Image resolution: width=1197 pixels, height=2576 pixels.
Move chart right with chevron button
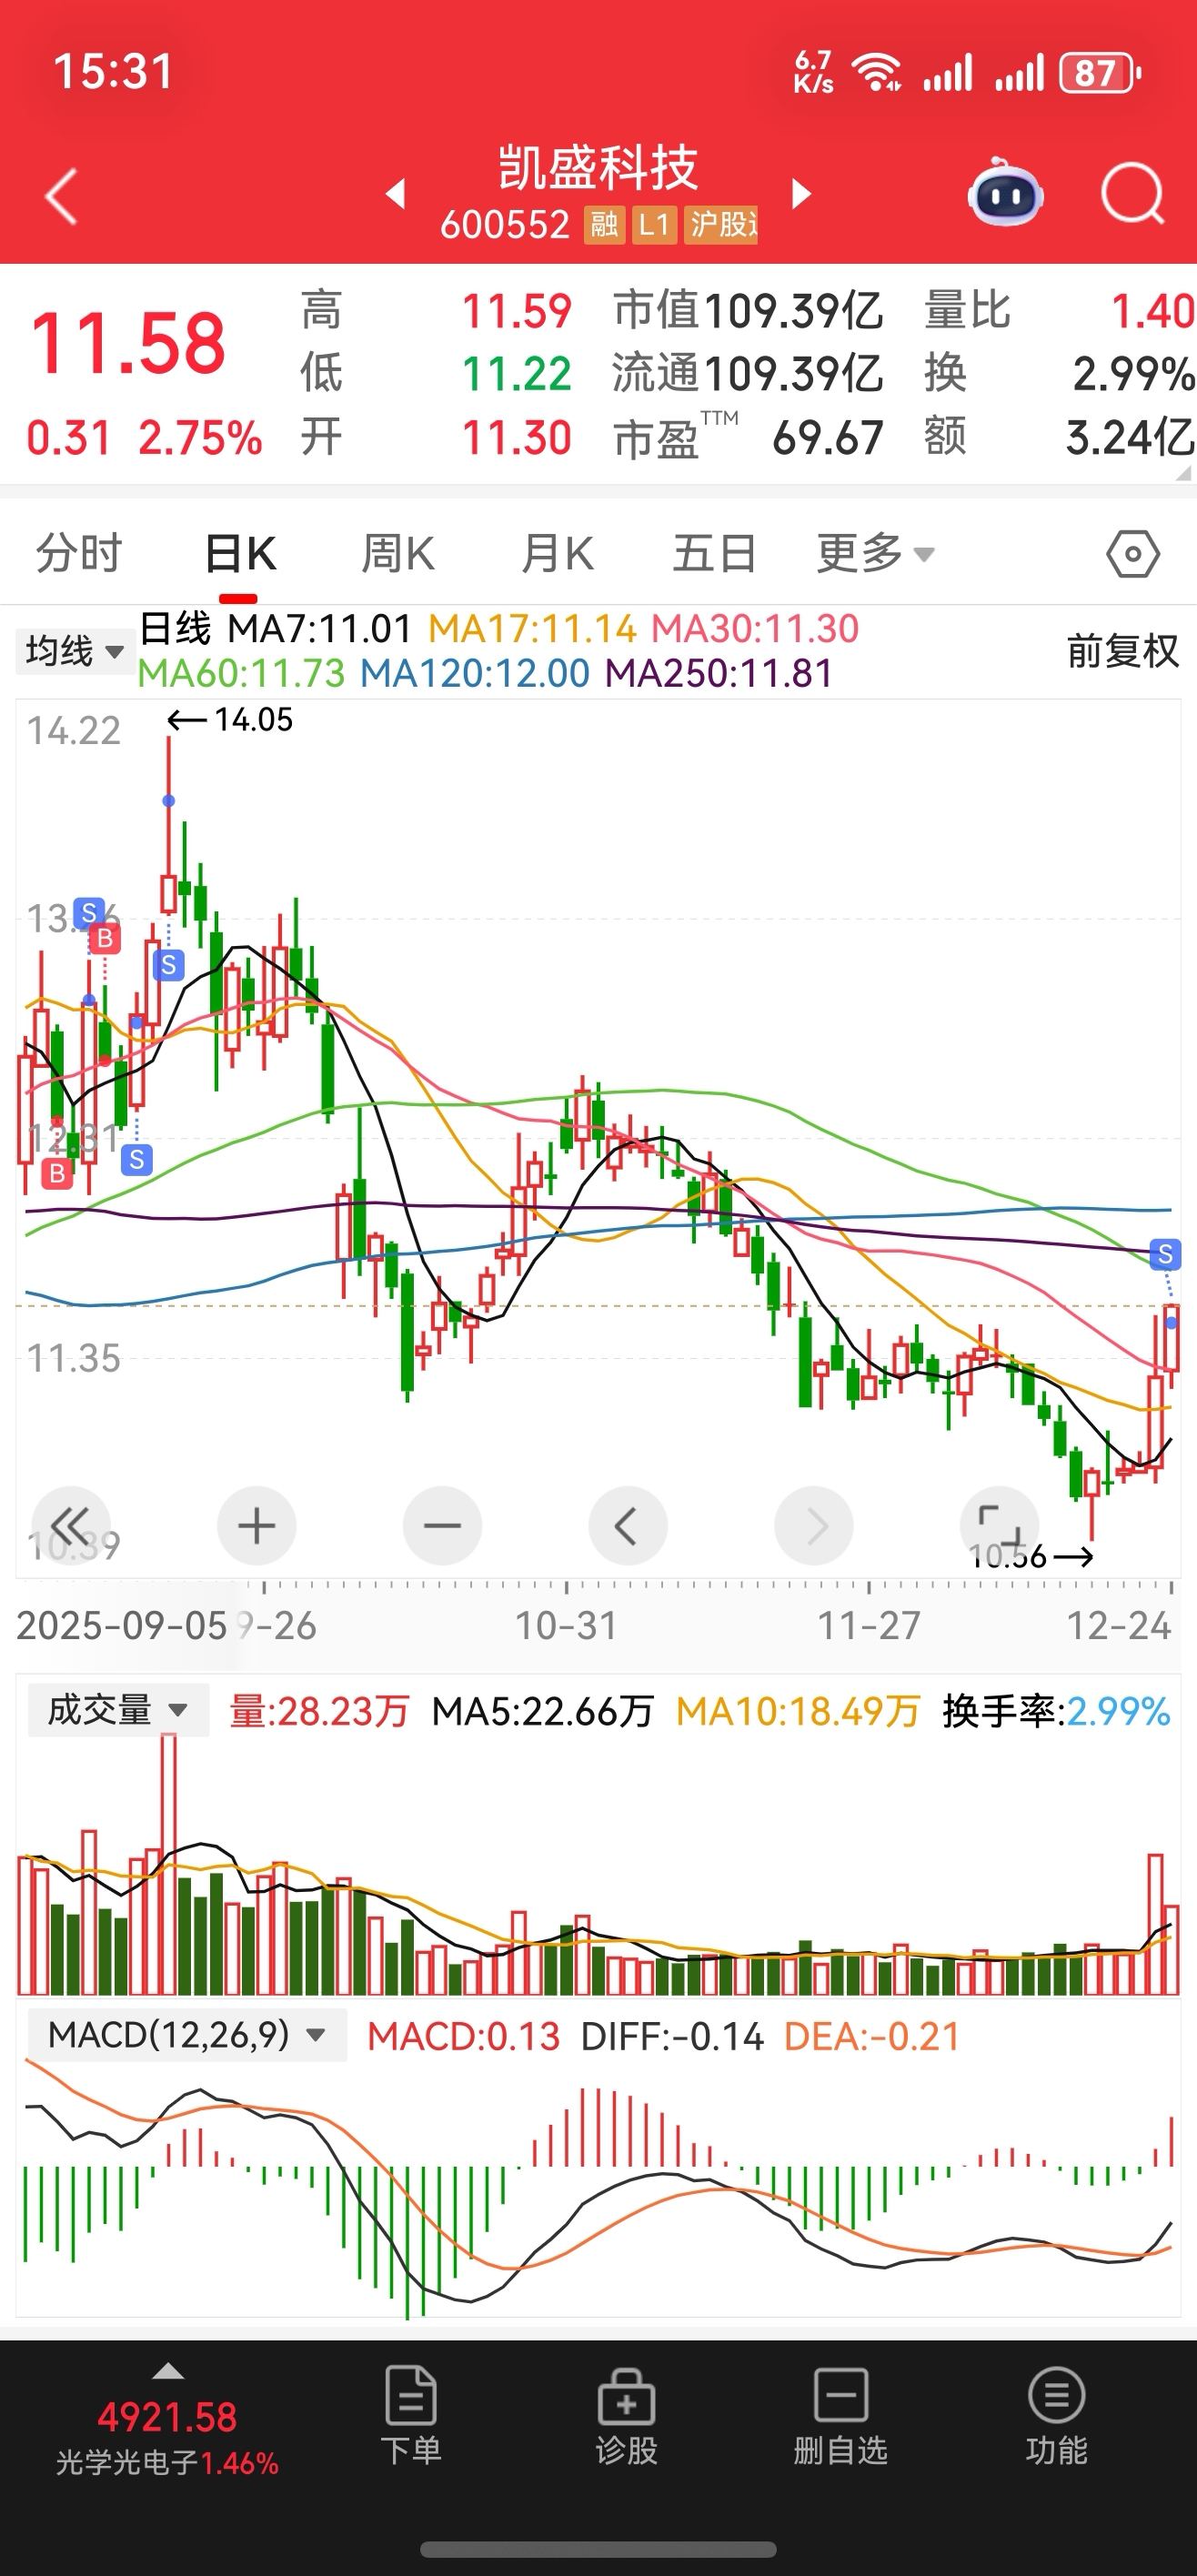[814, 1525]
